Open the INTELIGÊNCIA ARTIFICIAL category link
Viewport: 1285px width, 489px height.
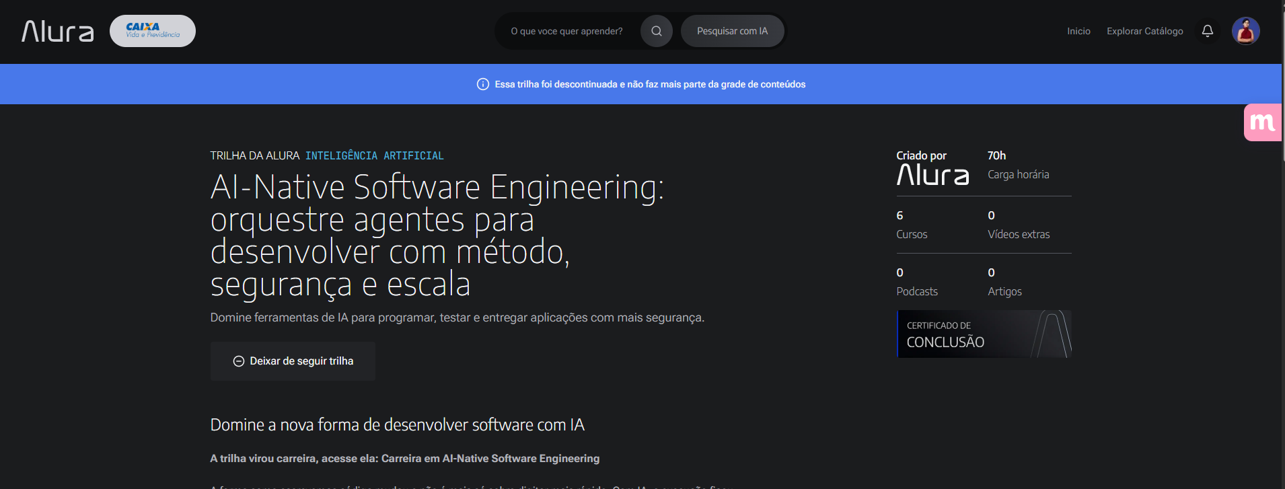[x=375, y=156]
